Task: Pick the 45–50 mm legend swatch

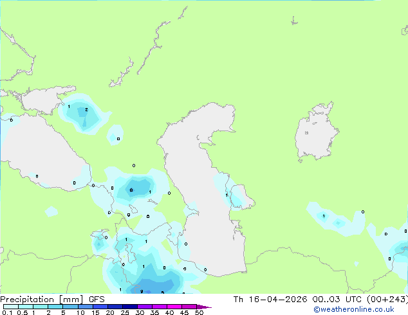Action: coord(189,307)
